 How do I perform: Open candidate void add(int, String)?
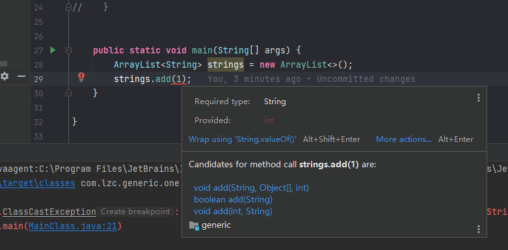[x=233, y=212]
